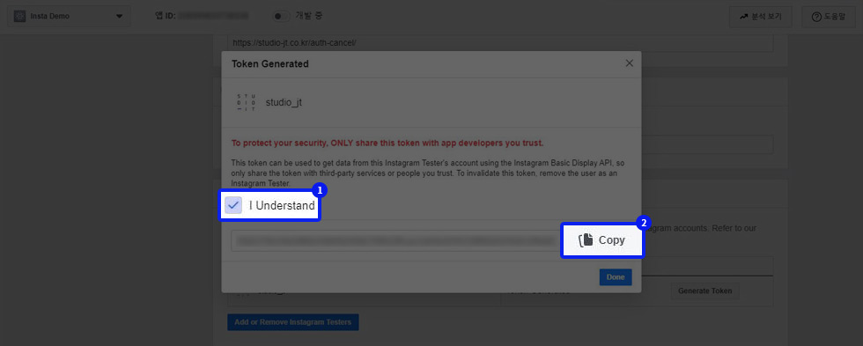Click the Insta Demo app icon
863x346 pixels.
19,17
